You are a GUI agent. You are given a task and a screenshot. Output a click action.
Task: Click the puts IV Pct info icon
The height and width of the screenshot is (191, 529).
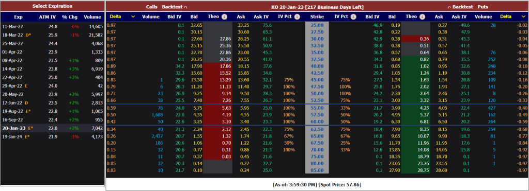pos(353,16)
